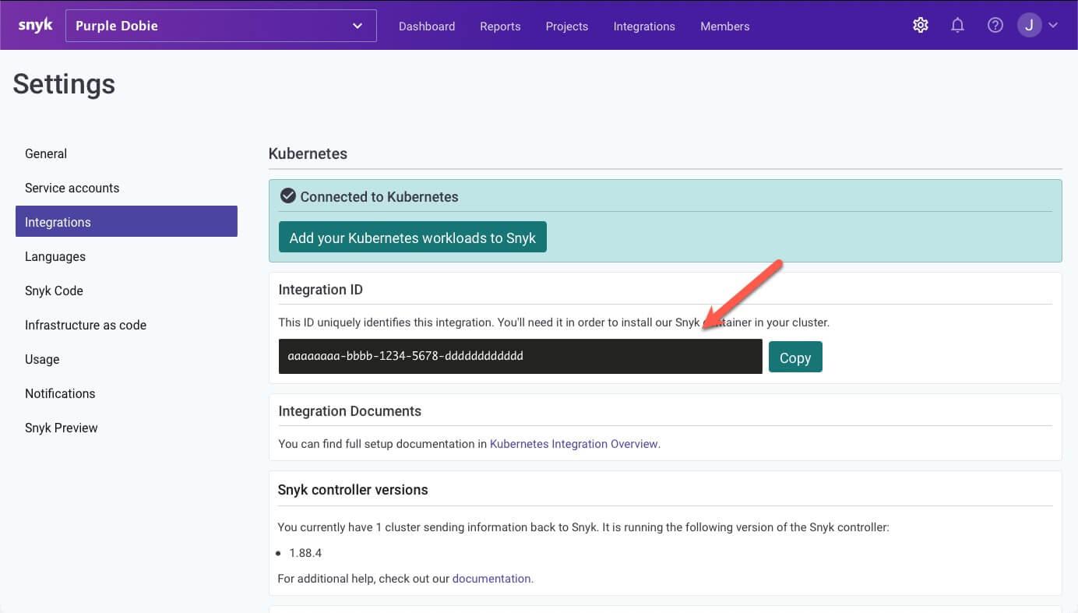
Task: Expand the user account chevron
Action: click(x=1053, y=26)
